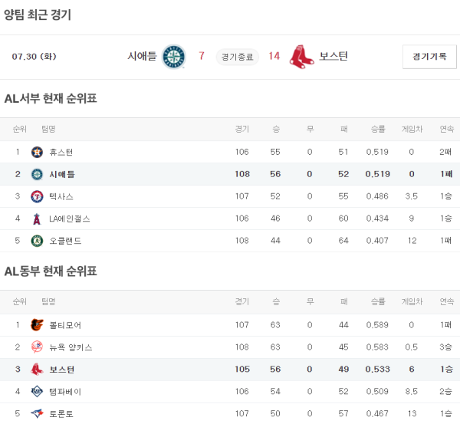460x424 pixels.
Task: Open the 휴스턴 team name link
Action: [x=61, y=152]
